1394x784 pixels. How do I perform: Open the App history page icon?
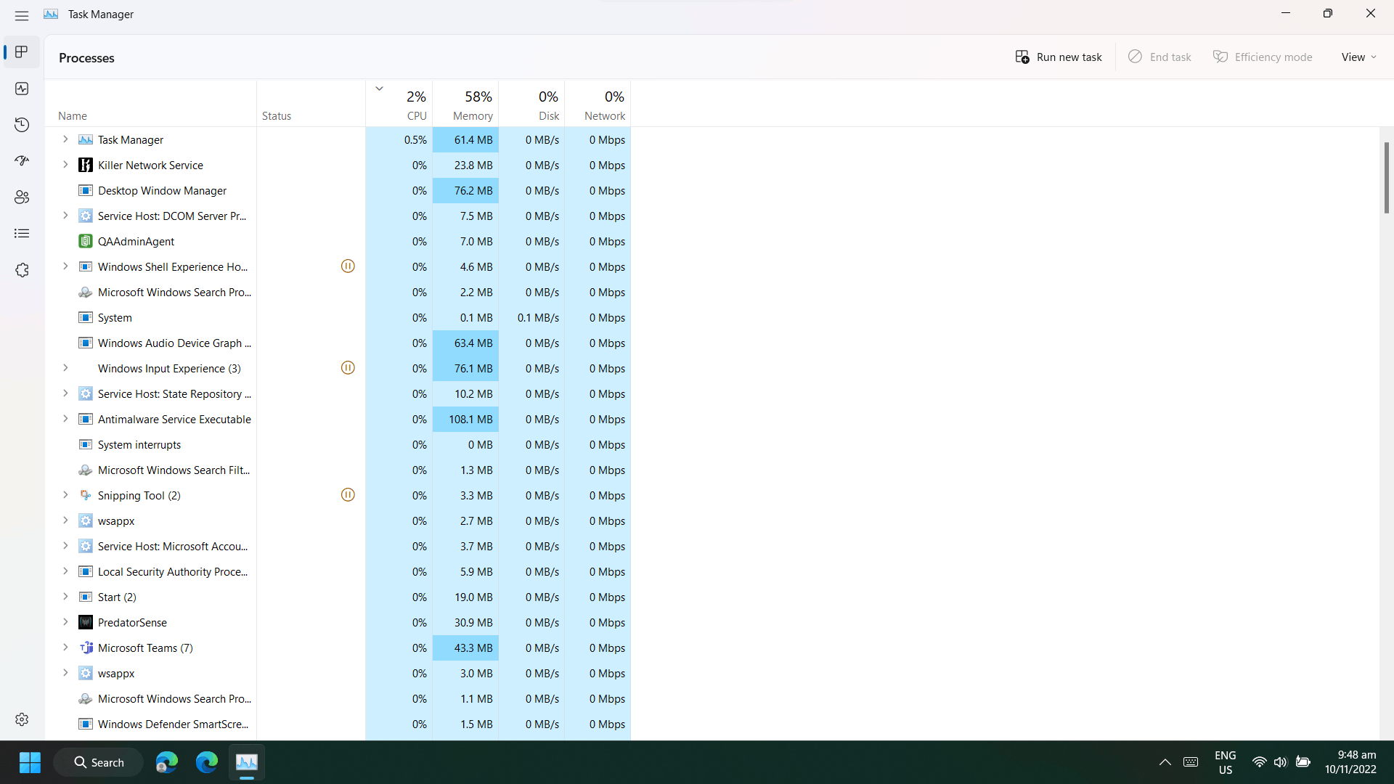coord(22,125)
